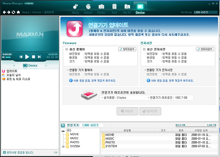Click the info icon under Firmware message
Image resolution: width=220 pixels, height=157 pixels.
pyautogui.click(x=71, y=80)
